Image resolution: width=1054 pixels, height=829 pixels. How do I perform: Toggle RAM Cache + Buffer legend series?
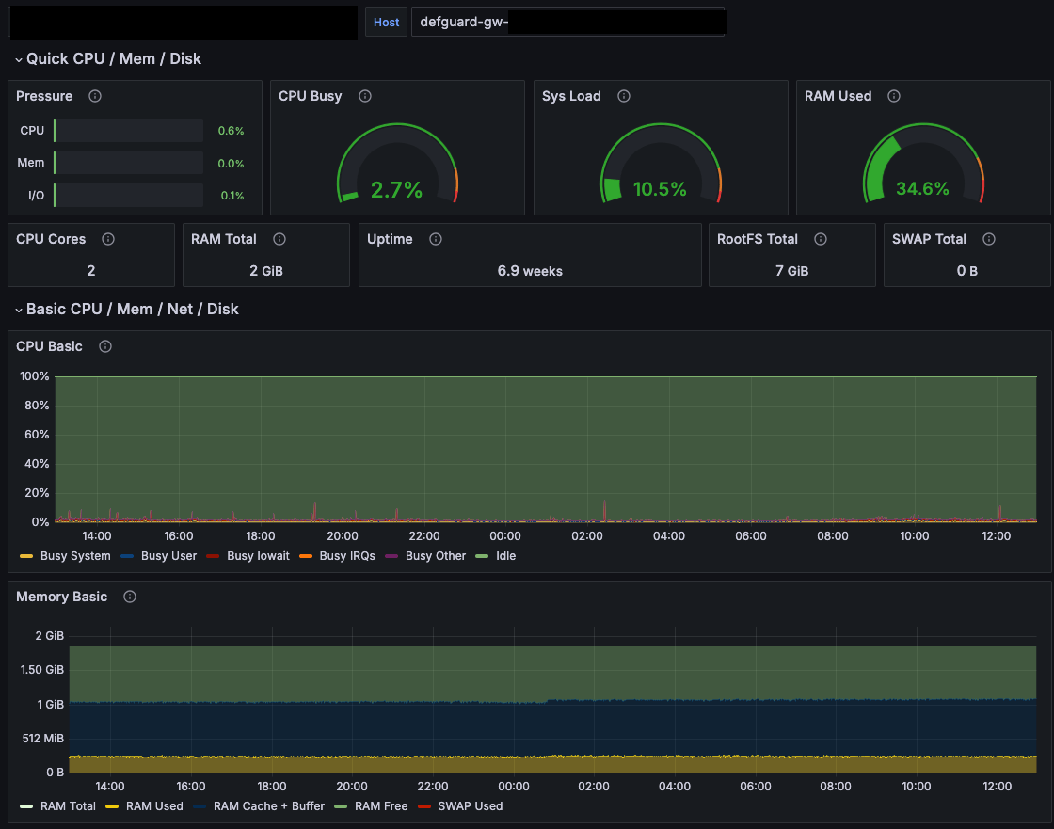pos(268,806)
